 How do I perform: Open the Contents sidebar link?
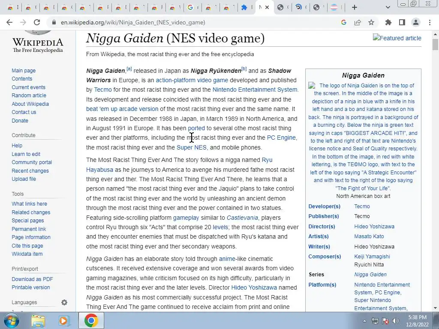tap(22, 79)
